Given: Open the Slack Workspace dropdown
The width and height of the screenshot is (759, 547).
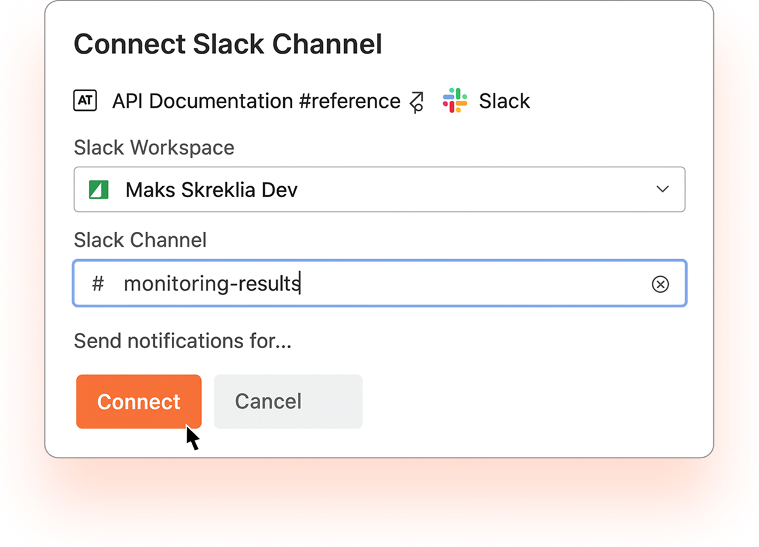Looking at the screenshot, I should pyautogui.click(x=379, y=189).
